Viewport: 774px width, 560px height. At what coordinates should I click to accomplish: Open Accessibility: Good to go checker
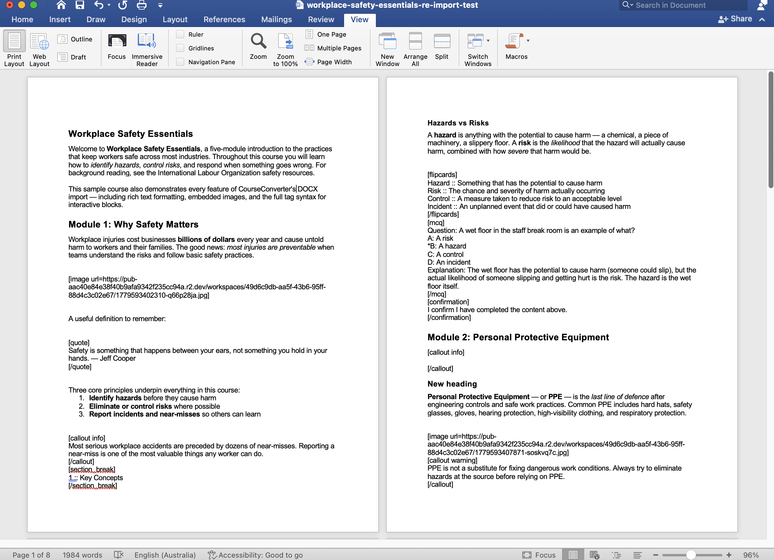(x=255, y=555)
